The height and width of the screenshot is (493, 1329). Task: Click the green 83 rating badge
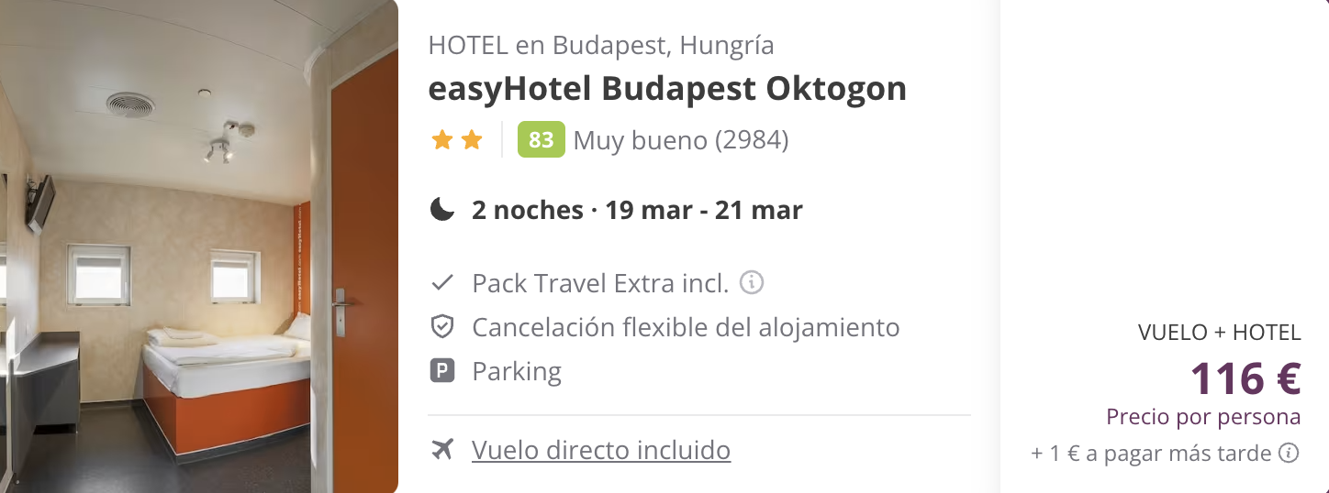point(542,140)
